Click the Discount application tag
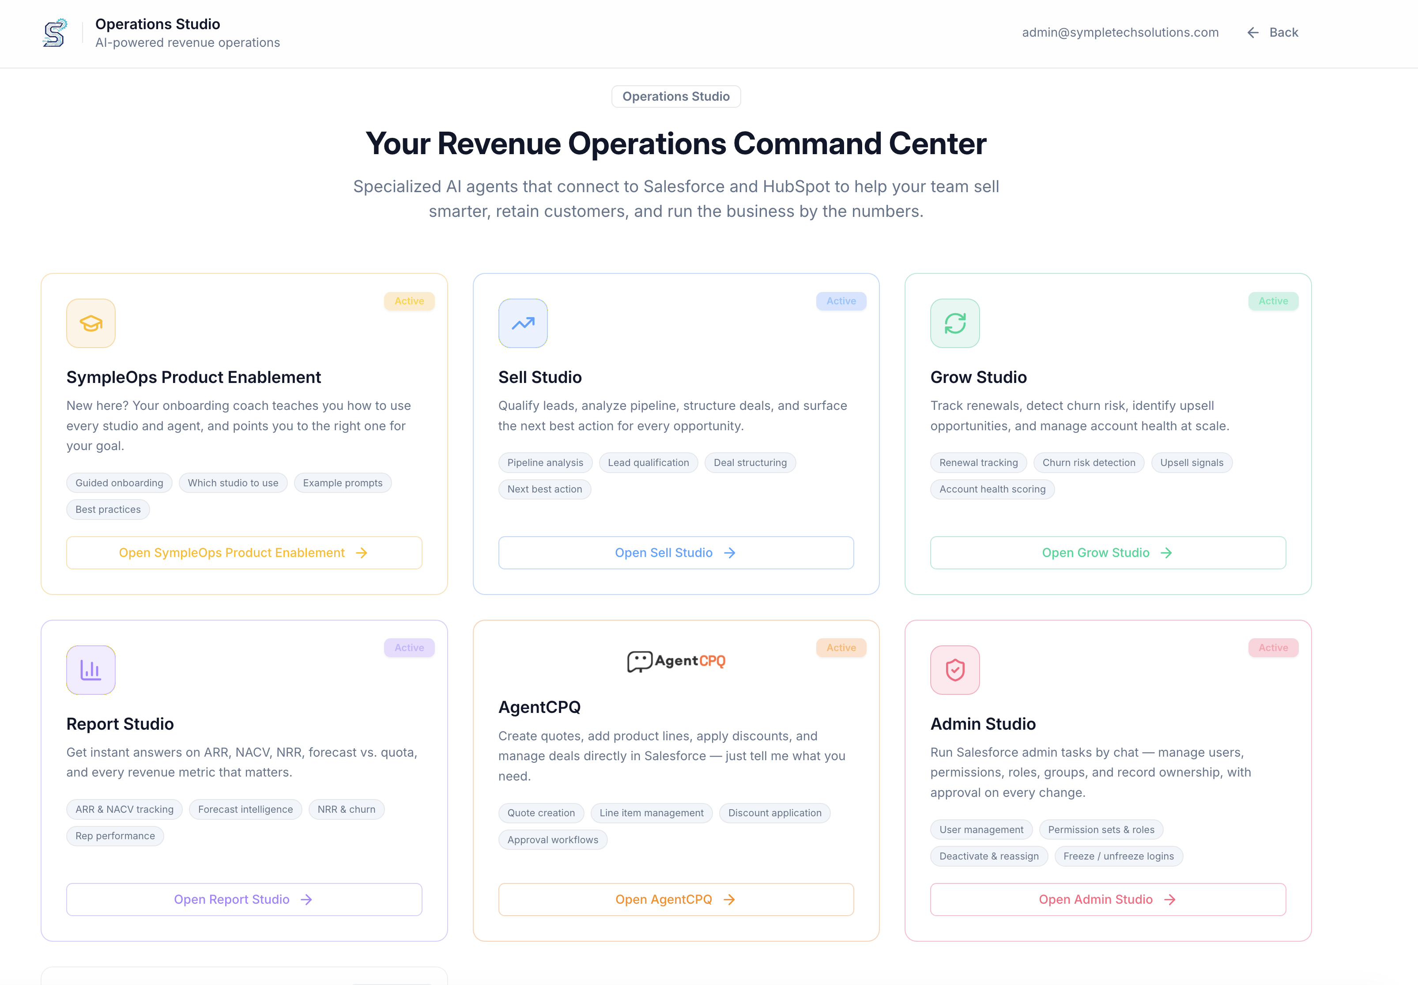 point(775,814)
